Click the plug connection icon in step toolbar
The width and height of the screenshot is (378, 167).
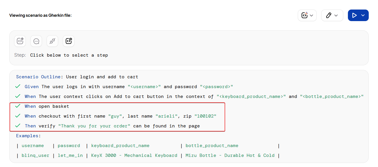pos(52,41)
